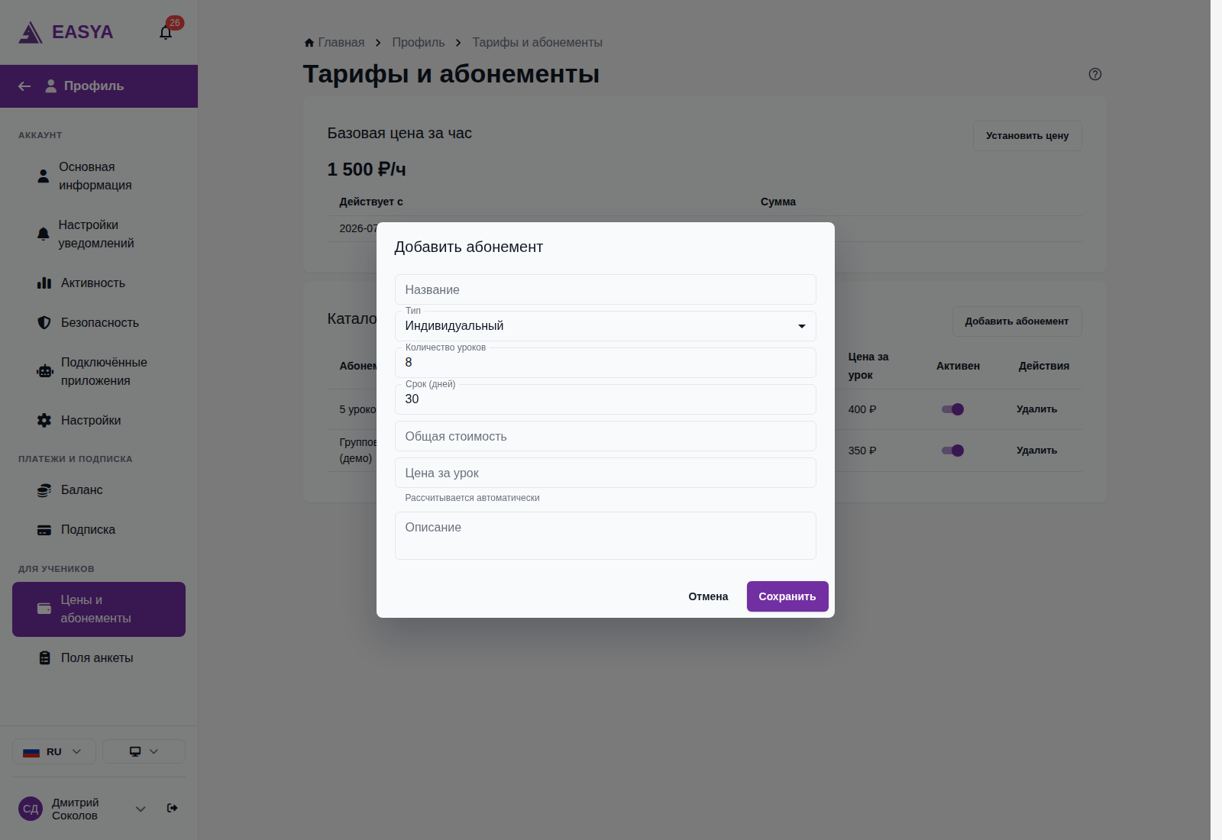This screenshot has height=840, width=1222.
Task: Open the theme monitor selector
Action: pos(144,751)
